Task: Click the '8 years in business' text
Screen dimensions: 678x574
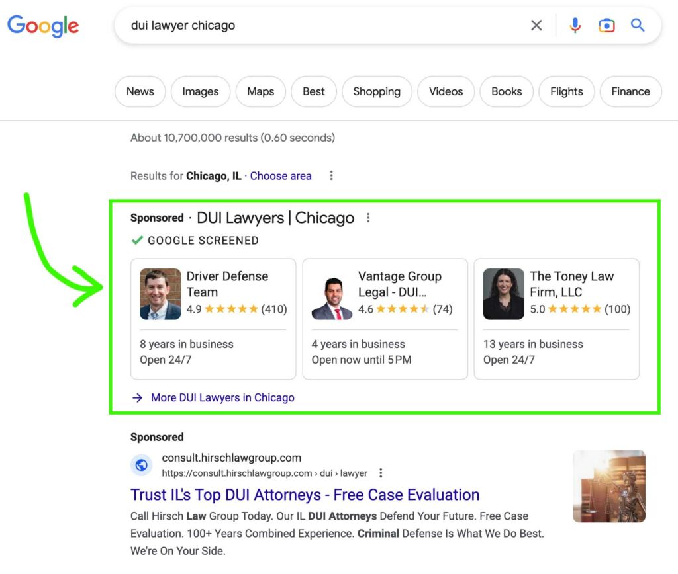Action: [186, 345]
